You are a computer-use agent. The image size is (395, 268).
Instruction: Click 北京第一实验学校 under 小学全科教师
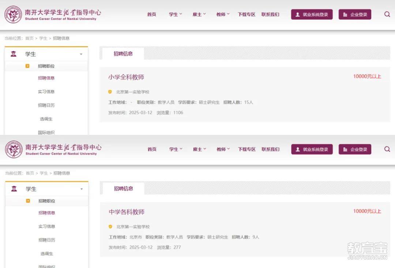click(x=132, y=92)
